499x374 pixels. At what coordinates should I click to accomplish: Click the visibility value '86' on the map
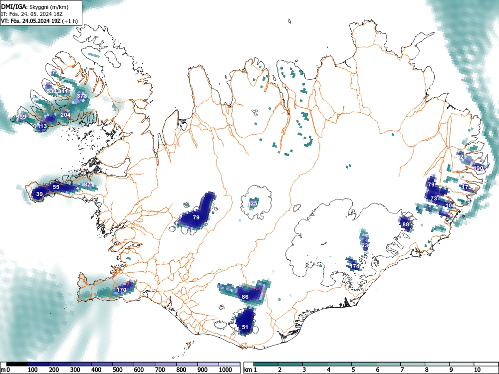tap(245, 297)
